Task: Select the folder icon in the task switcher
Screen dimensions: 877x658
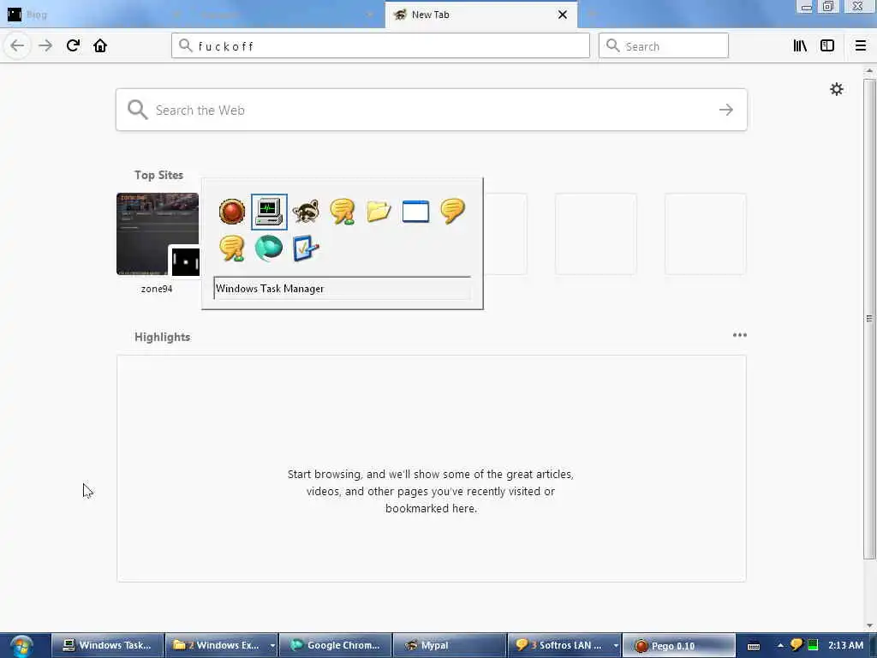Action: [379, 212]
